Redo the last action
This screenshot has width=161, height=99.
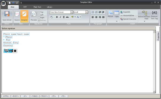17,3
